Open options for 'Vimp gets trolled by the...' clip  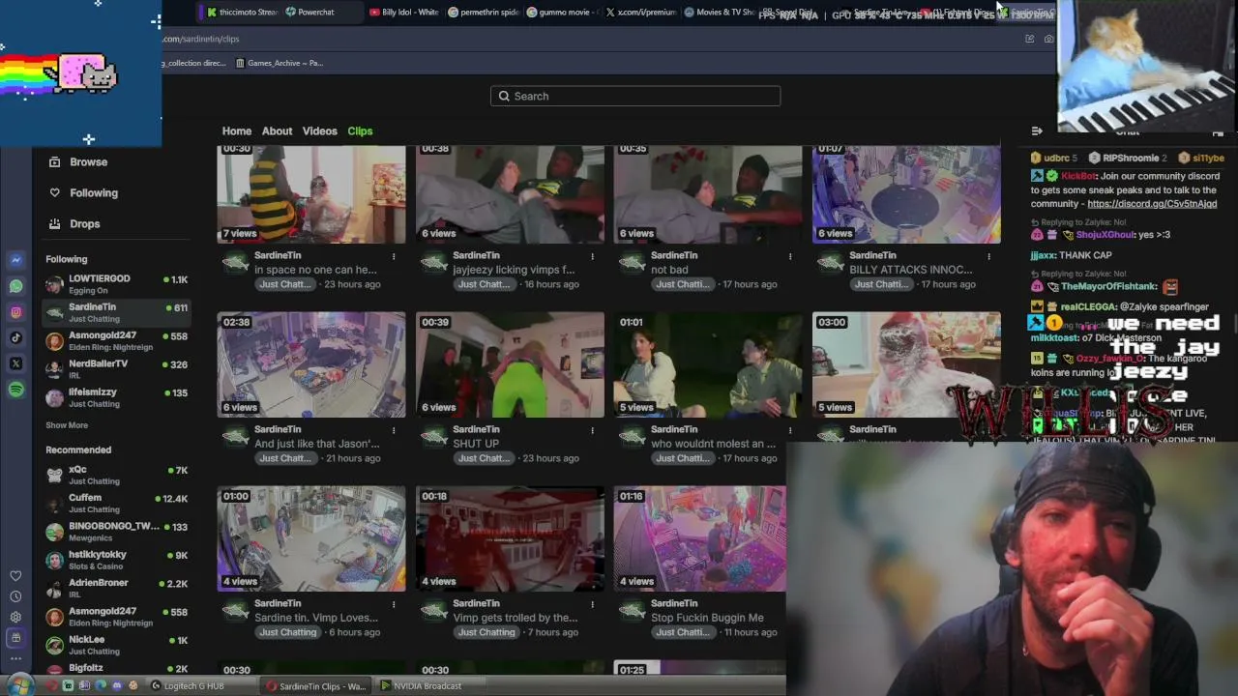tap(592, 604)
